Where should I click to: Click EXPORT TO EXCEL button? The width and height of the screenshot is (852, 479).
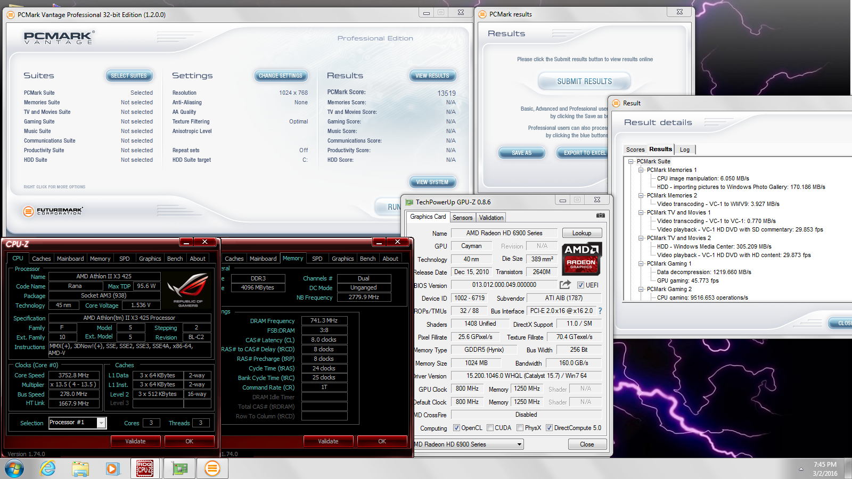point(582,153)
